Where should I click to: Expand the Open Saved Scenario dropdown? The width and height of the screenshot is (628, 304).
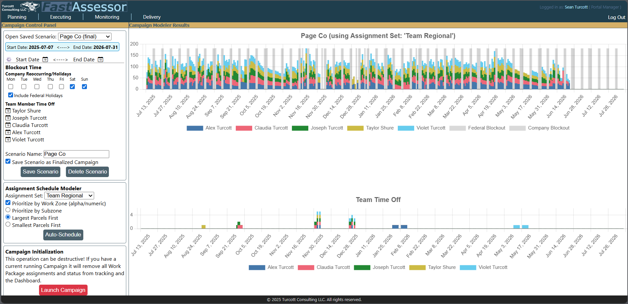85,37
